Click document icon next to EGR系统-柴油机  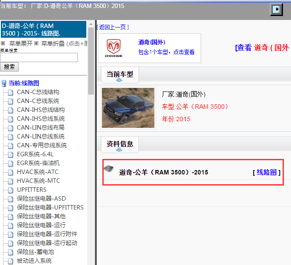[11, 163]
